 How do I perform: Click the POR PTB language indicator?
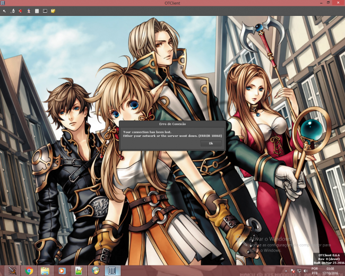[315, 271]
